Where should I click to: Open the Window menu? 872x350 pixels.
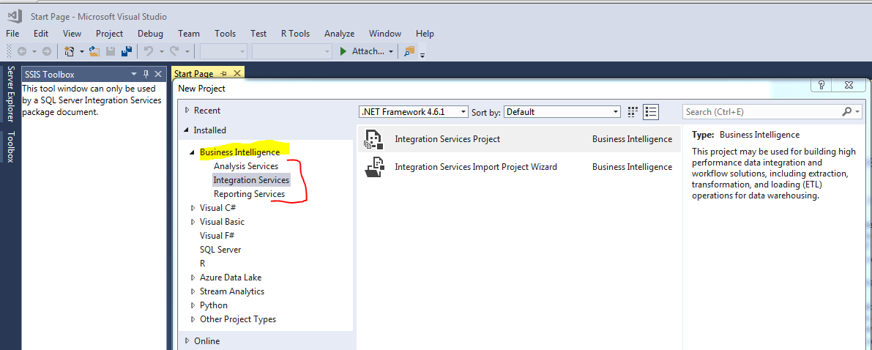pyautogui.click(x=385, y=34)
